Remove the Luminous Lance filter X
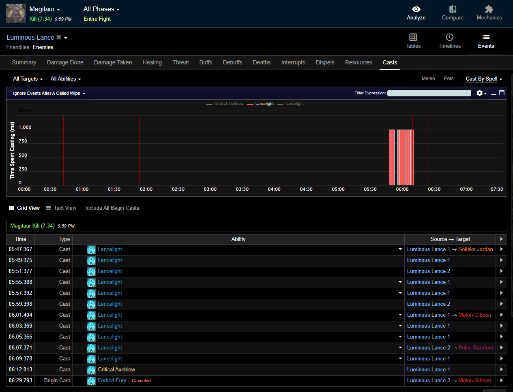 59,37
